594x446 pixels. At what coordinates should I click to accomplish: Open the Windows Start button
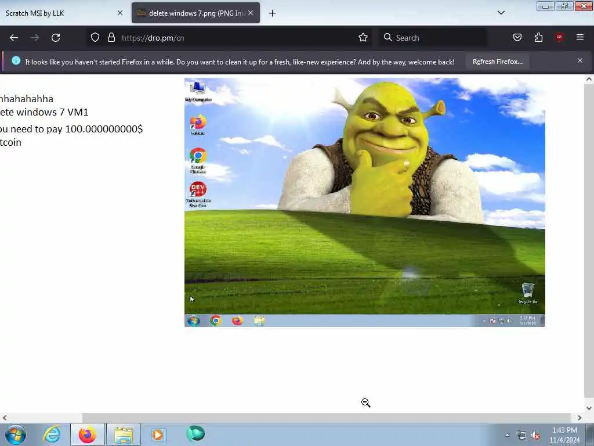point(16,434)
